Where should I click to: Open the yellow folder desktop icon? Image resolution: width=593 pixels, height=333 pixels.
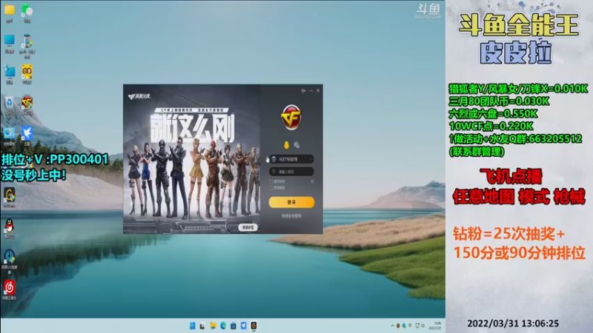click(x=10, y=13)
